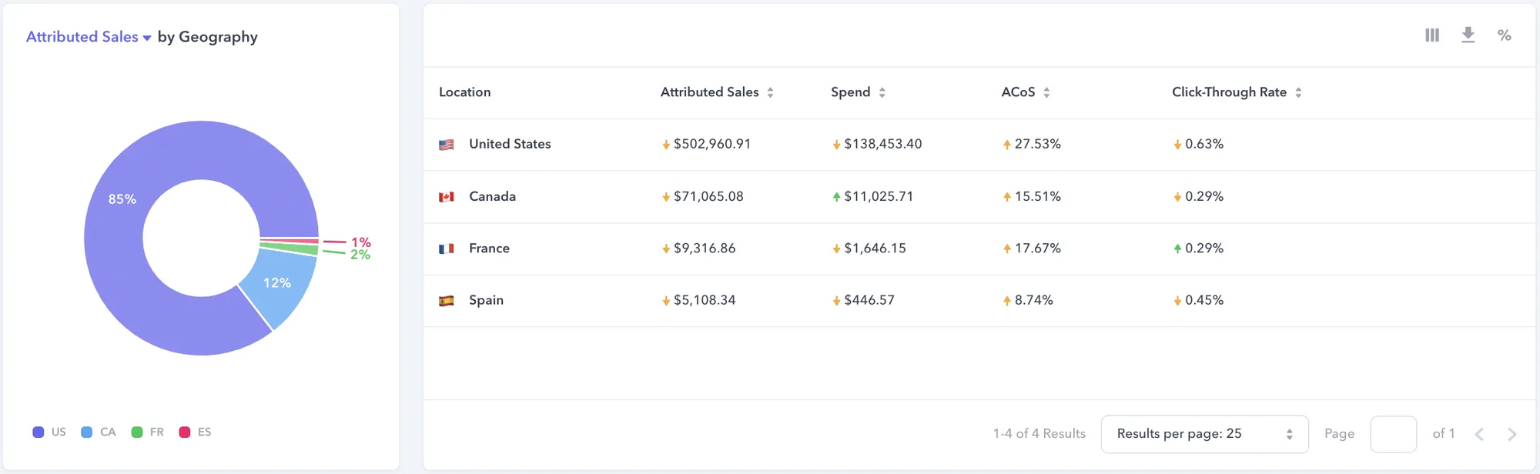The width and height of the screenshot is (1540, 474).
Task: Open Results per page dropdown
Action: (x=1204, y=434)
